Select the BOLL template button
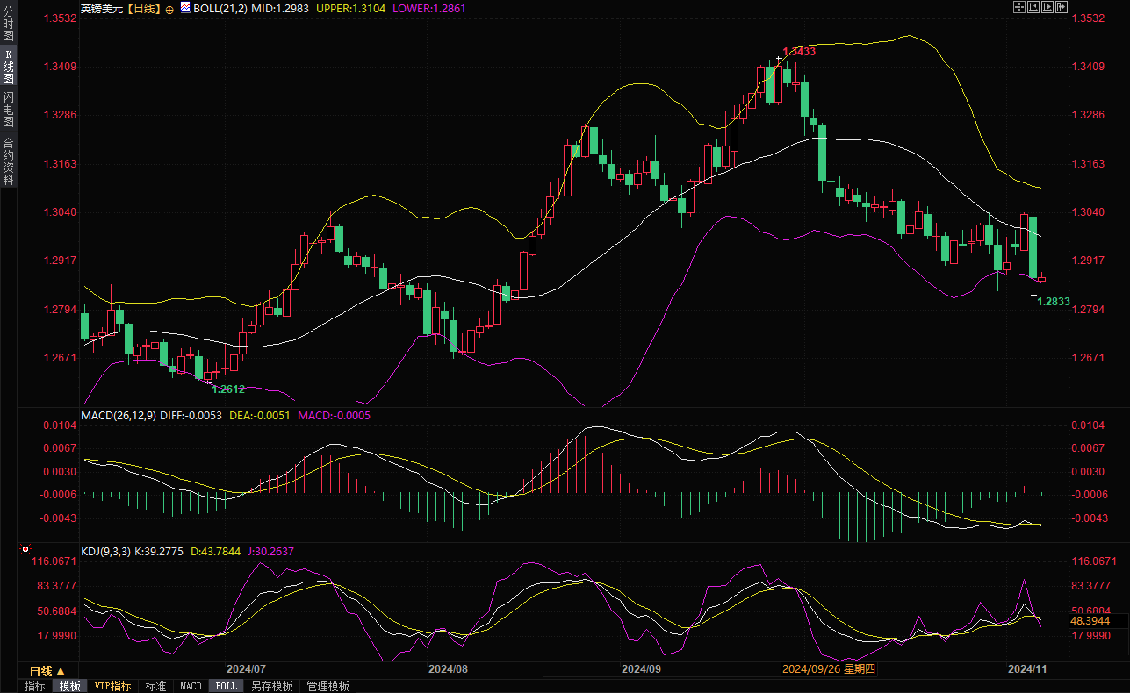1130x693 pixels. tap(226, 686)
